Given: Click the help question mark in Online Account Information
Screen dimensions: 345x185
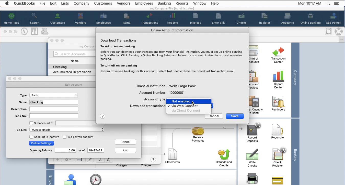Looking at the screenshot, I should [x=102, y=116].
